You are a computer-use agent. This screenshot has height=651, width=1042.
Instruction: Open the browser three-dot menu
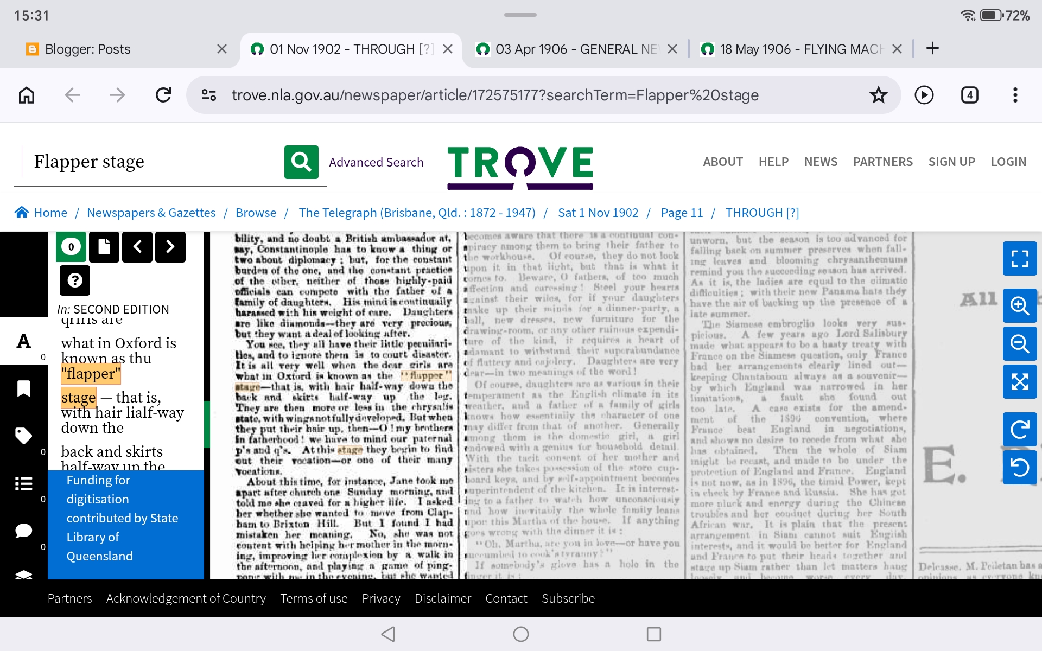[1015, 95]
